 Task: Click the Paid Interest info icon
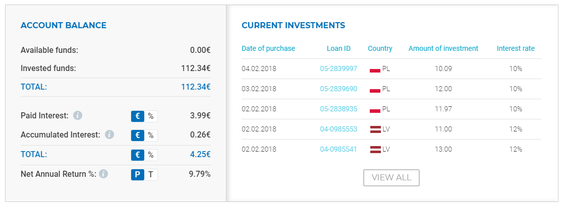[x=78, y=116]
